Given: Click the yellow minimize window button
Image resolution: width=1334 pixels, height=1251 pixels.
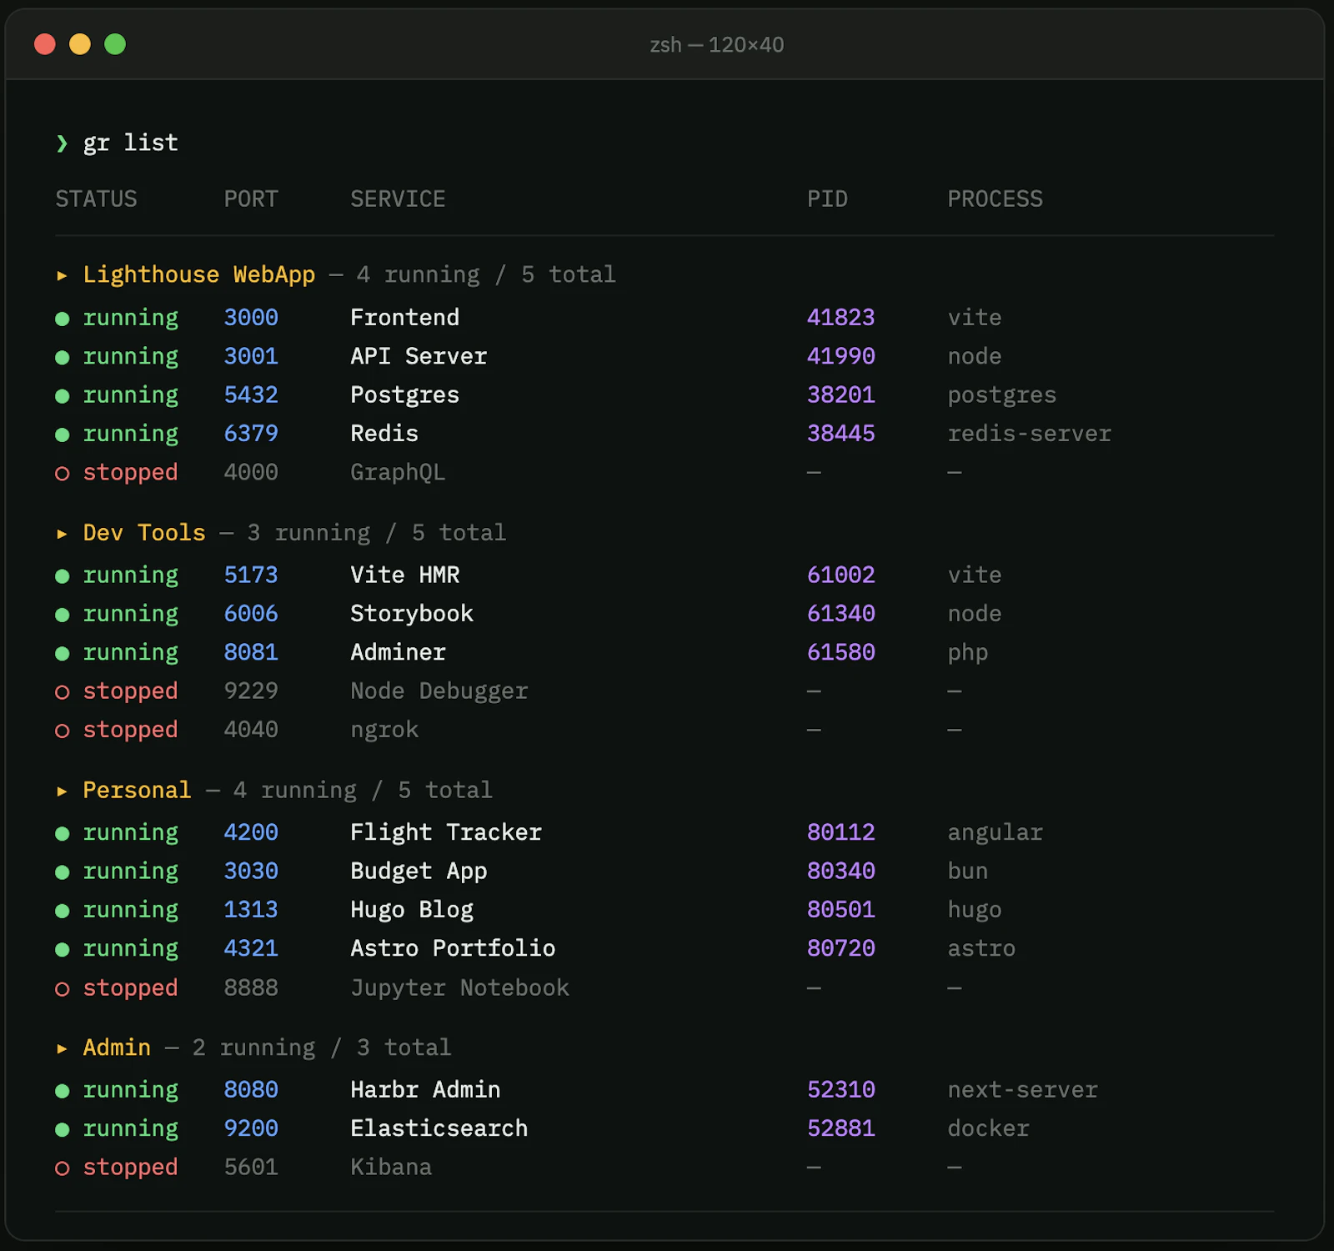Looking at the screenshot, I should pos(80,44).
